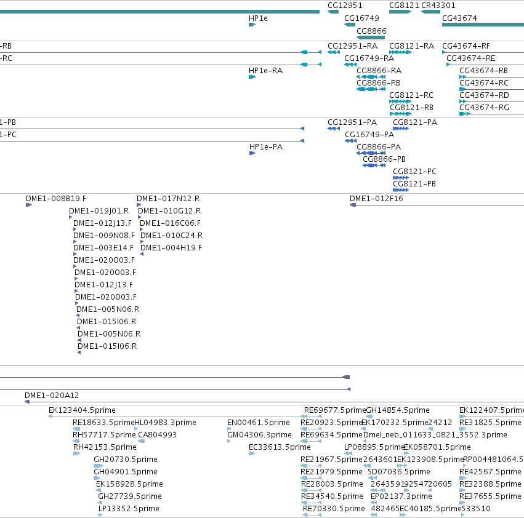The image size is (524, 518).
Task: Click the DME1-017N12.R BAC label
Action: [x=168, y=199]
